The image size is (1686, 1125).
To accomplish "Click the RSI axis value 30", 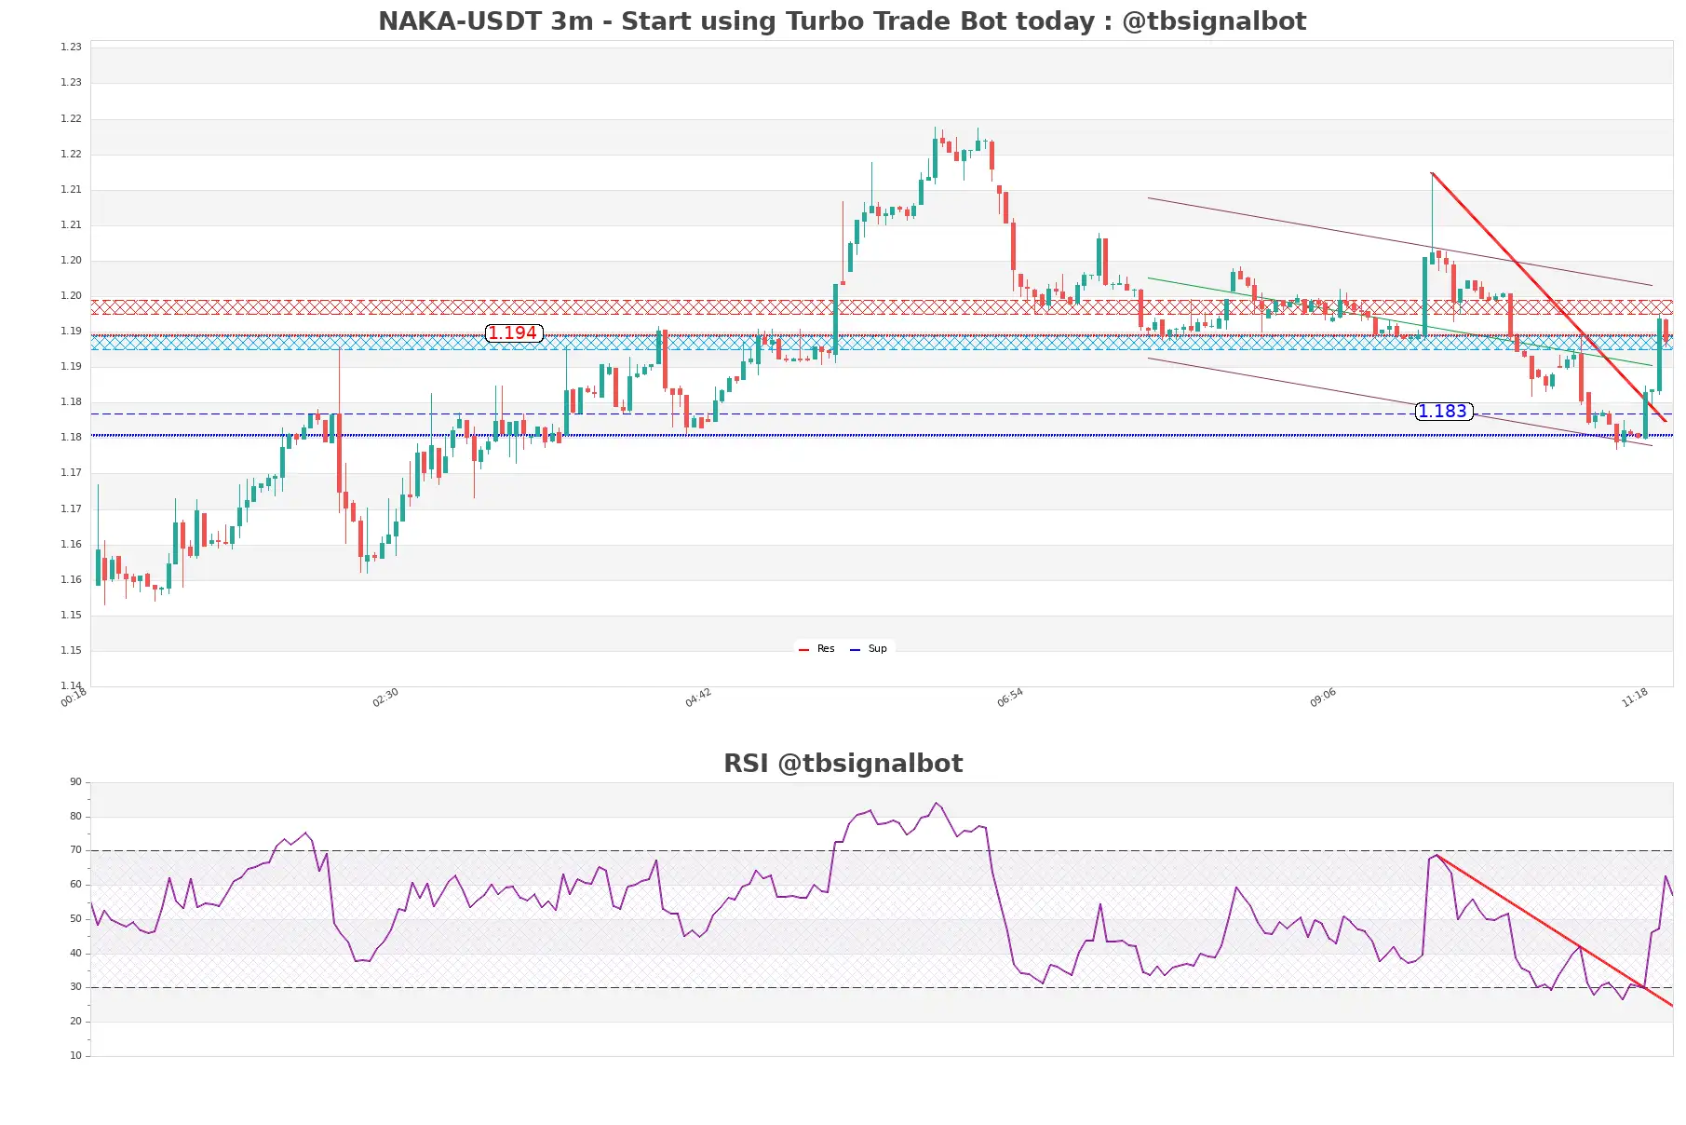I will (x=75, y=987).
